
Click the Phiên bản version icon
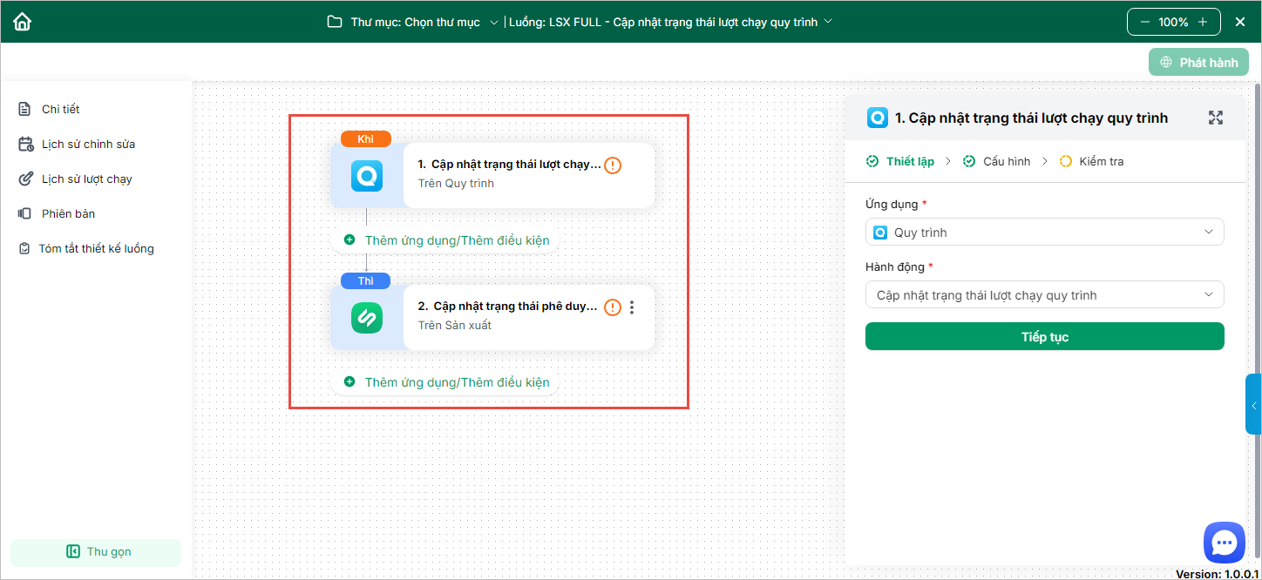click(x=24, y=213)
